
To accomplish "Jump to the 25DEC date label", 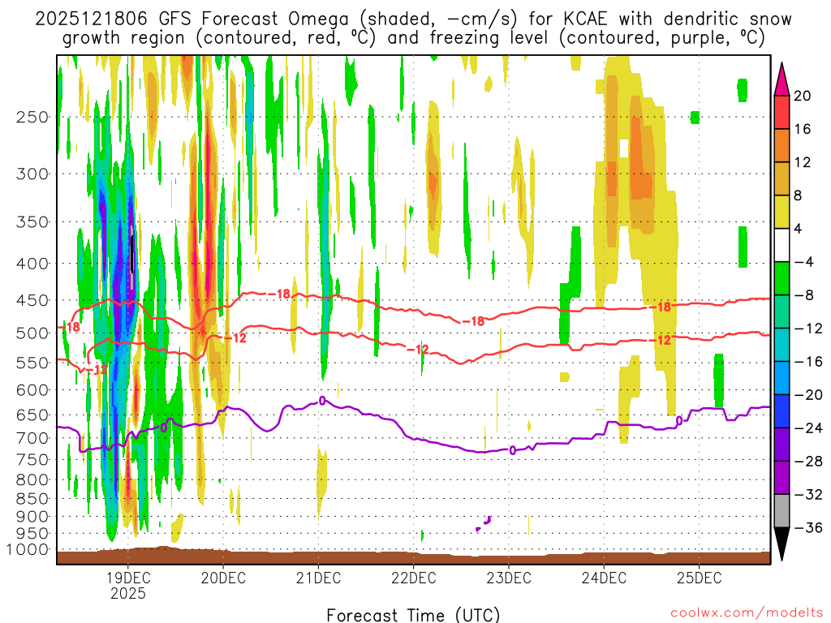I will (x=700, y=578).
